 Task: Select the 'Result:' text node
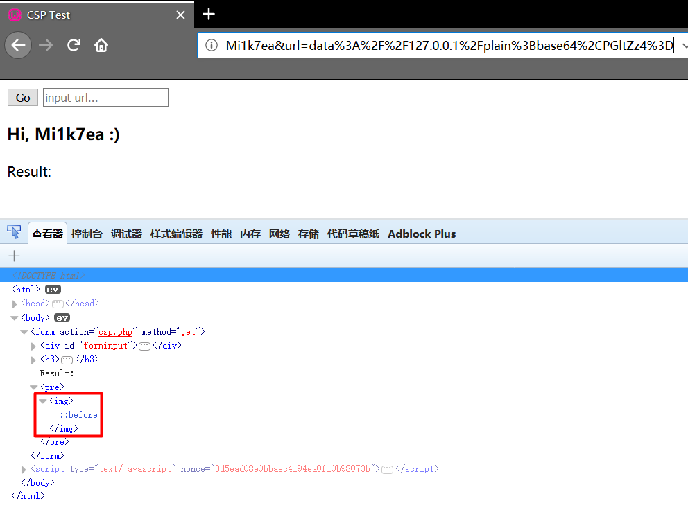[x=57, y=373]
